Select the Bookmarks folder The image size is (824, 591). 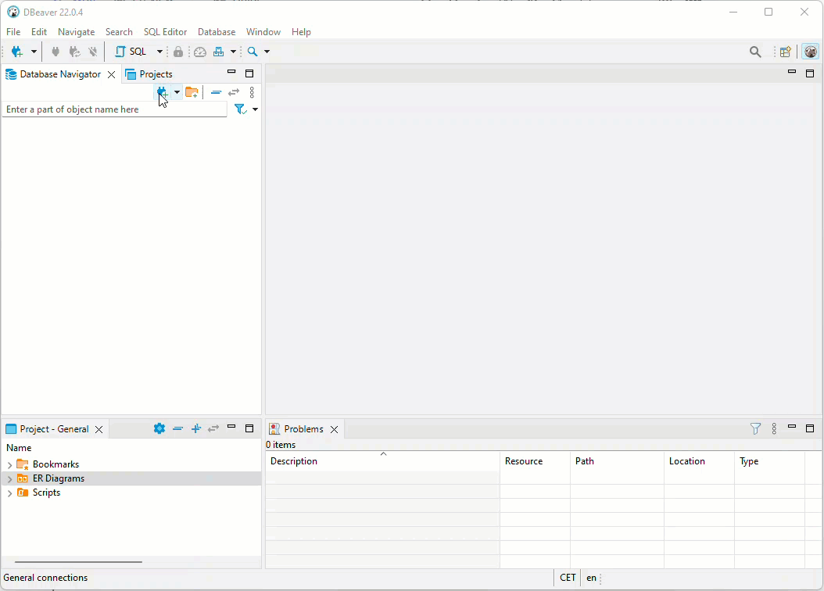point(56,464)
